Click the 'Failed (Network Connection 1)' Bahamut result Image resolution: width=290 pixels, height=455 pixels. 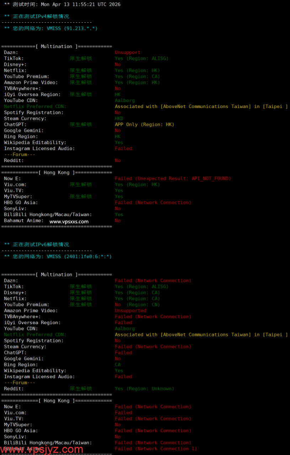156,449
